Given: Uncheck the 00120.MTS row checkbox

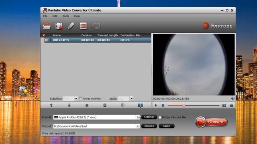Looking at the screenshot, I should pos(46,40).
